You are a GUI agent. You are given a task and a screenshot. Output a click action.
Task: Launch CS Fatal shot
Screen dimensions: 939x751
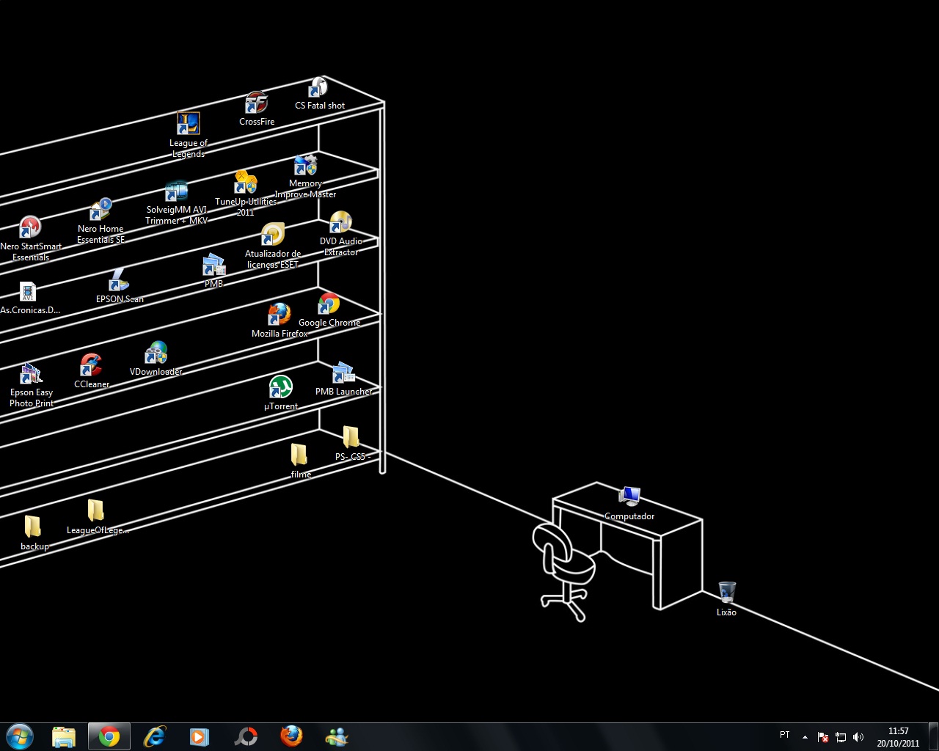pos(318,87)
